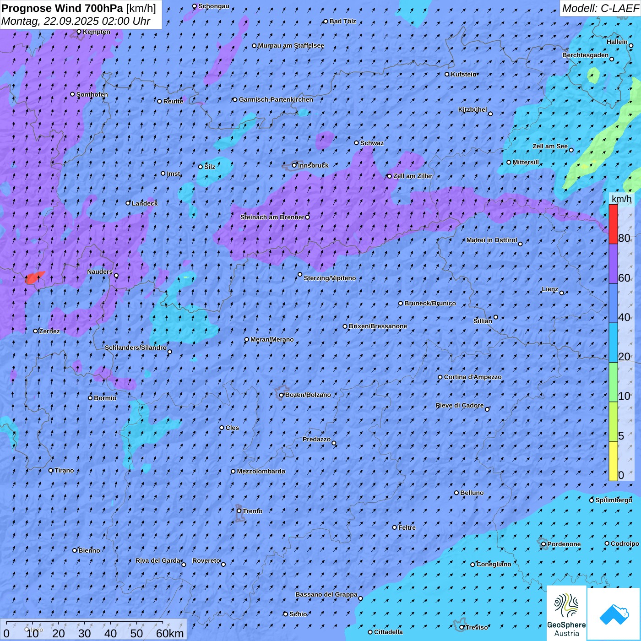Click the 'Prognose Wind 700hPa' title

pyautogui.click(x=62, y=8)
